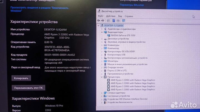
Task: Click the Процессоры chip icon
Action: (x=105, y=77)
